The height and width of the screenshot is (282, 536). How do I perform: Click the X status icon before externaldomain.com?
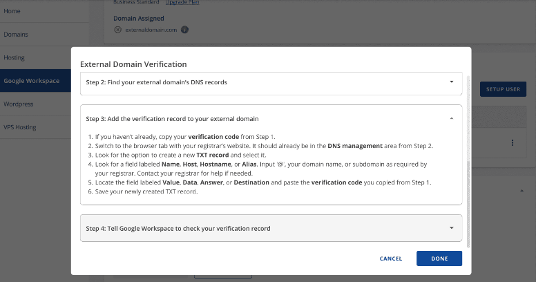(x=117, y=30)
